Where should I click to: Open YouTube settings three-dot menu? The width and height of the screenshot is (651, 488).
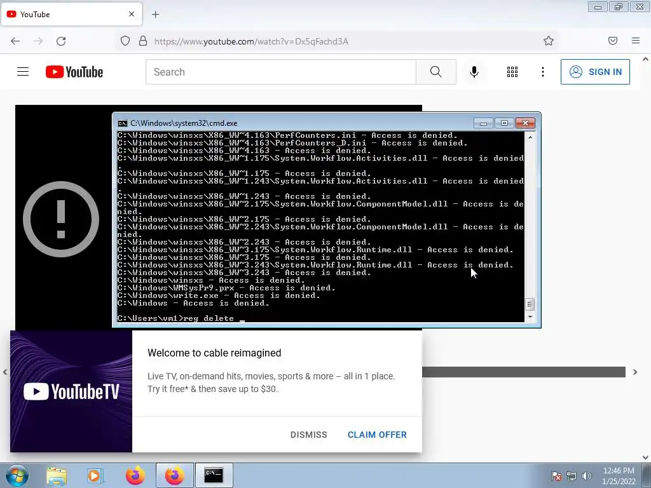[543, 72]
